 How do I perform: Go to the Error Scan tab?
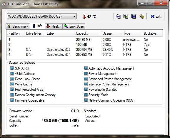[74, 26]
